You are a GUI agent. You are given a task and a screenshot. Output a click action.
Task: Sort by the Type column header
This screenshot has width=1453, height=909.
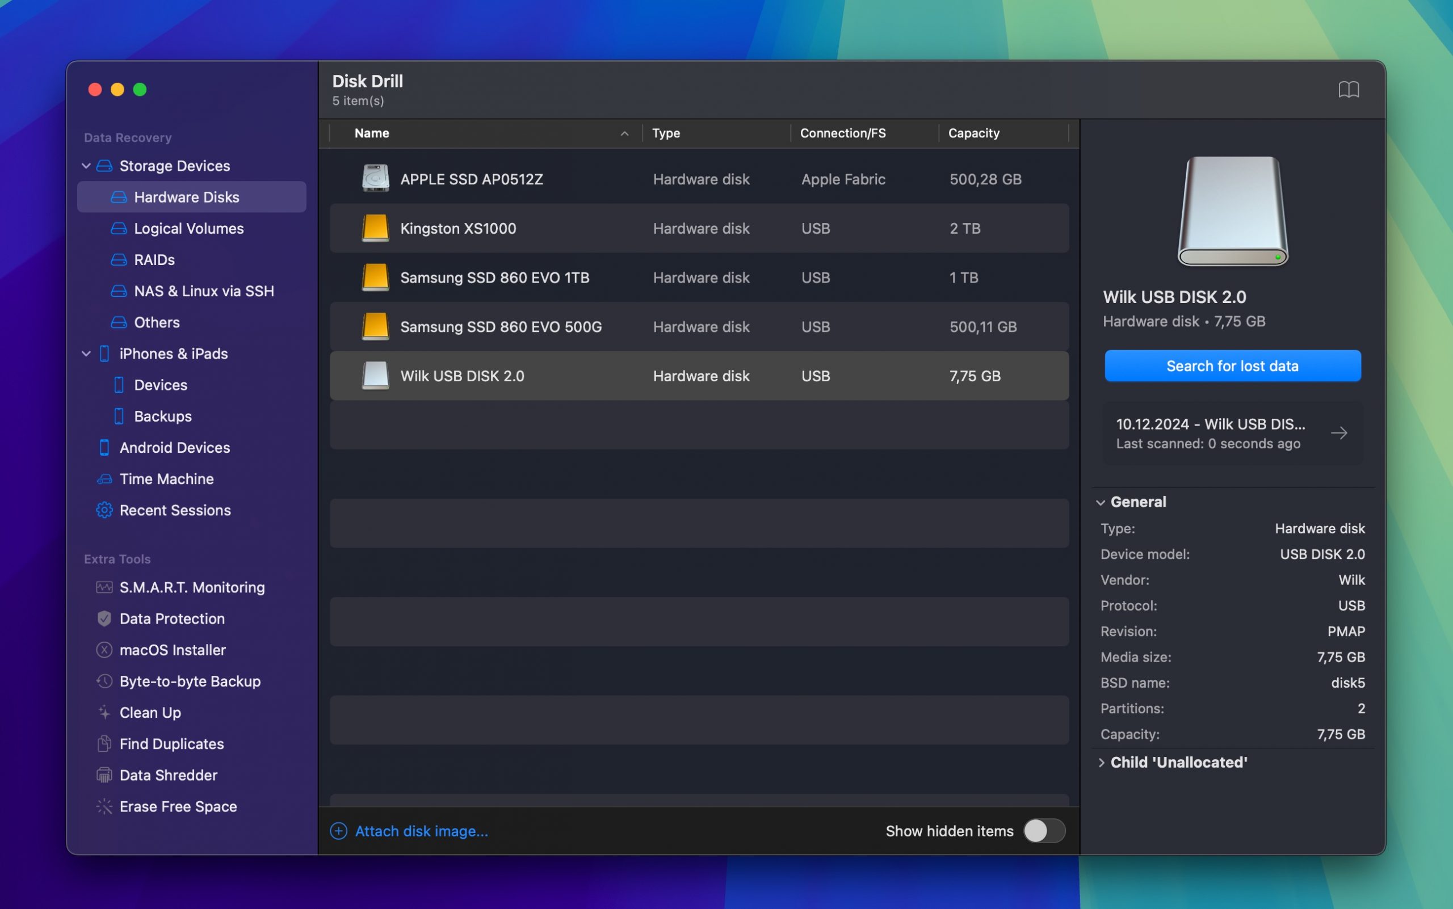pos(666,133)
